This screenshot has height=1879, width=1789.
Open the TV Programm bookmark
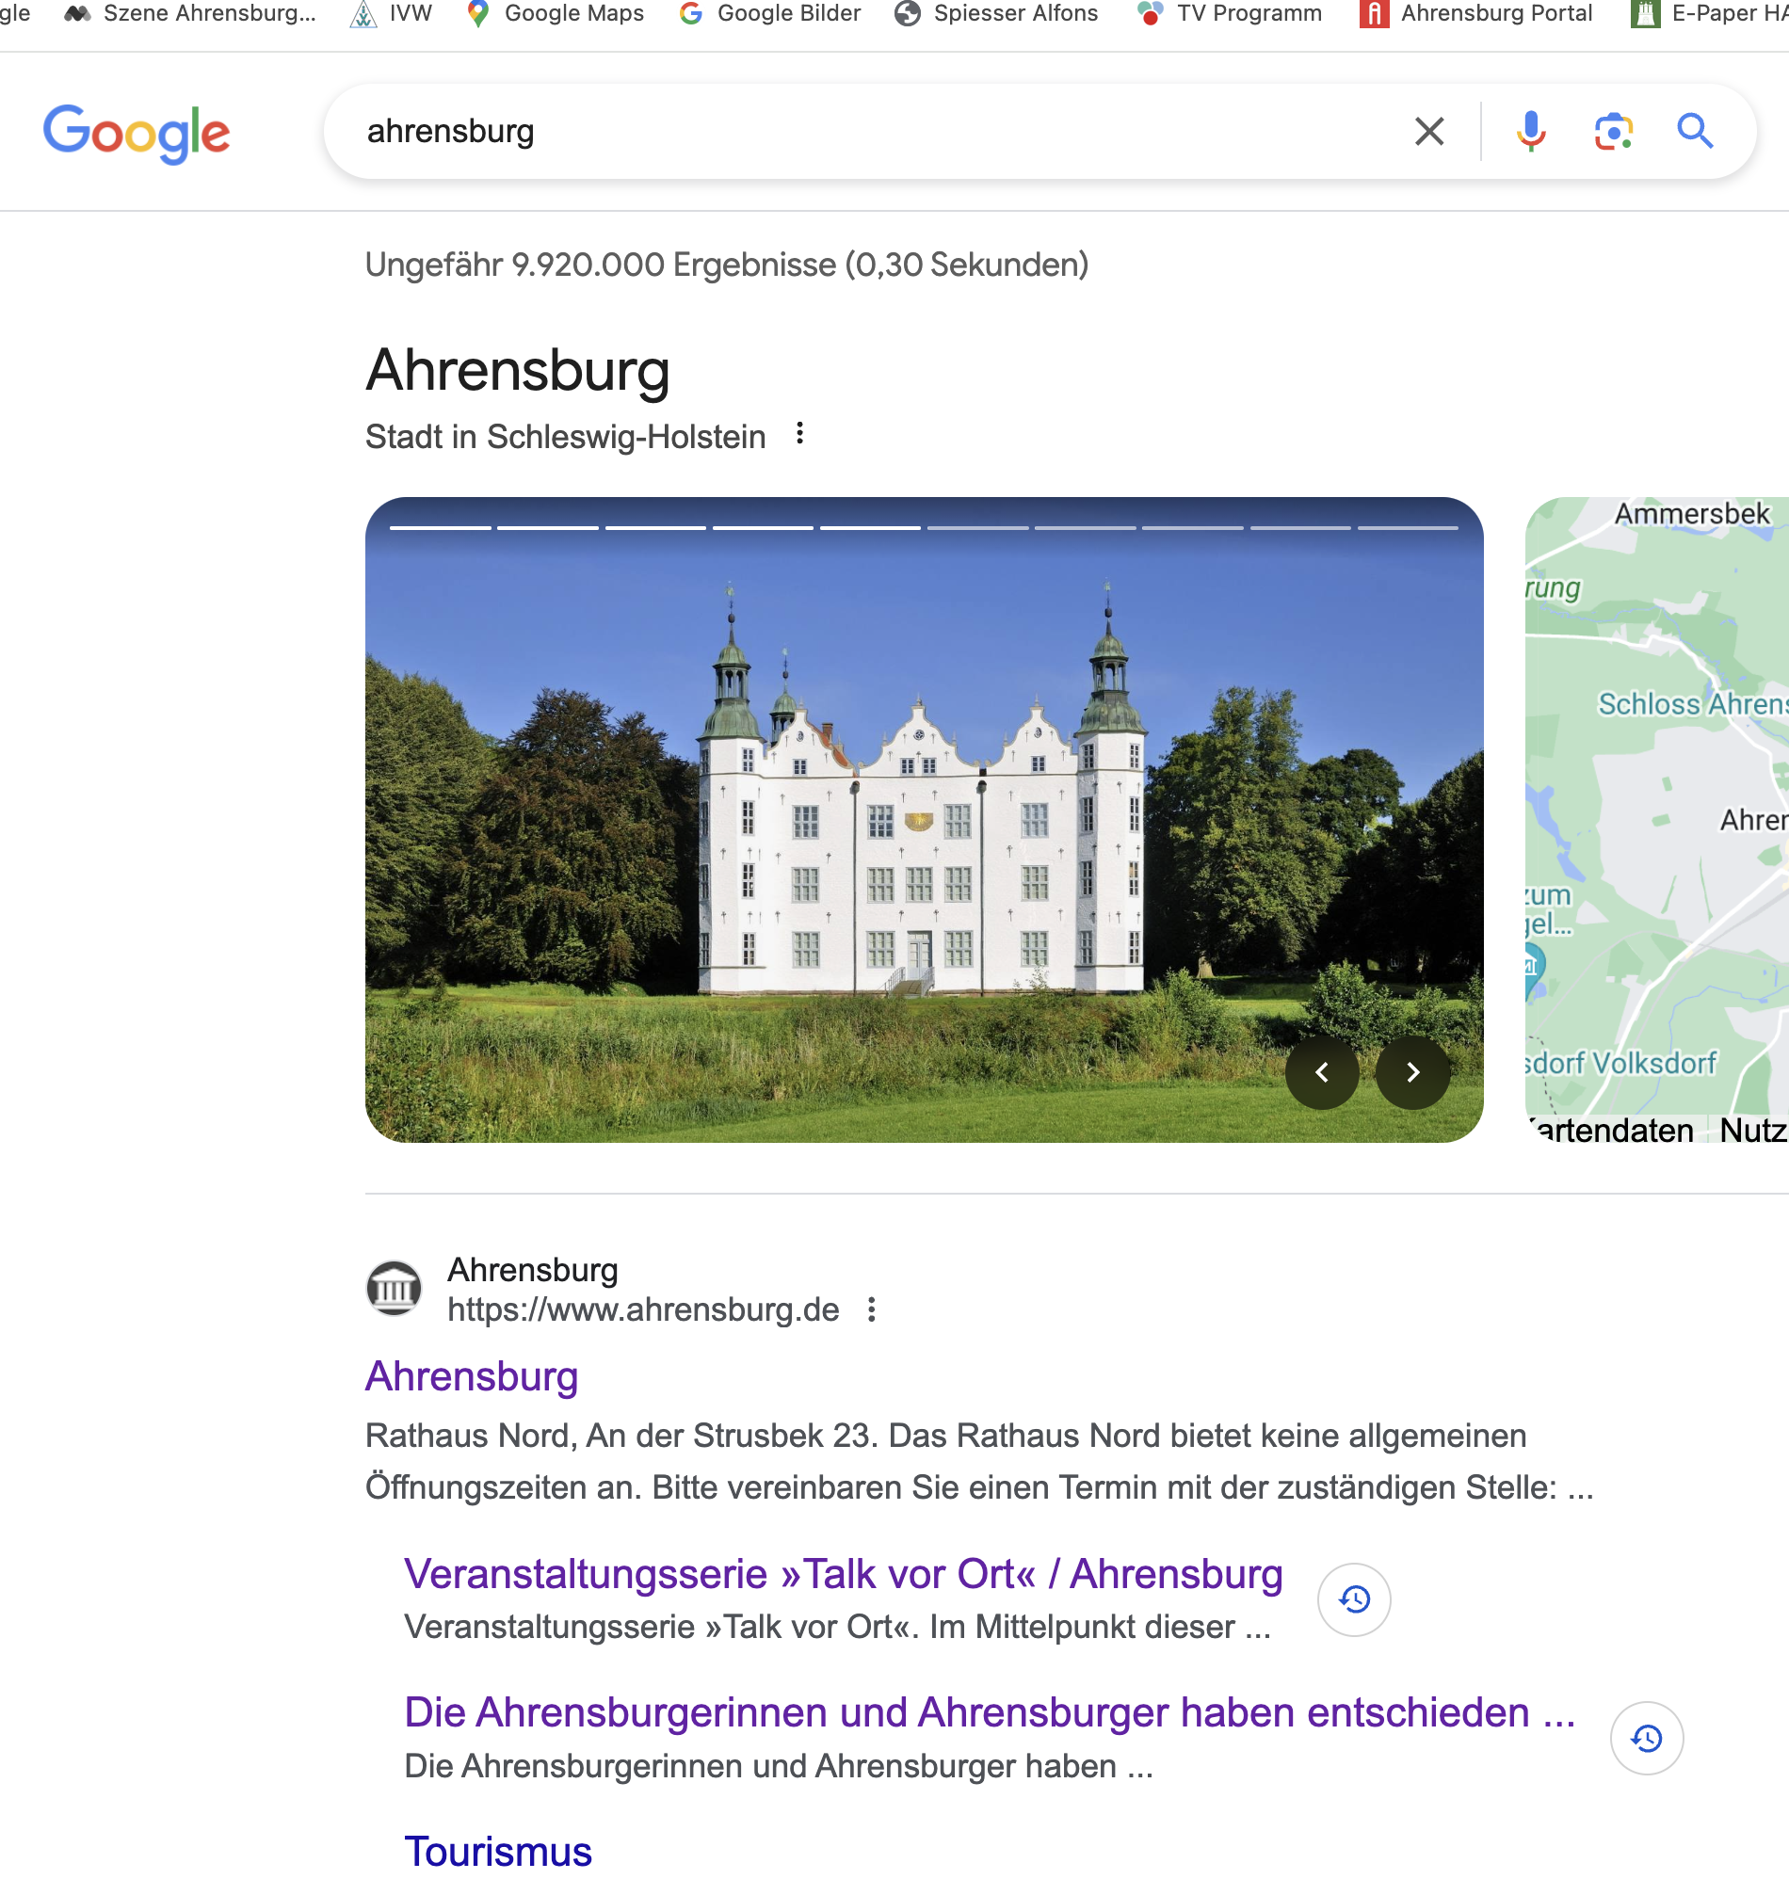point(1231,13)
